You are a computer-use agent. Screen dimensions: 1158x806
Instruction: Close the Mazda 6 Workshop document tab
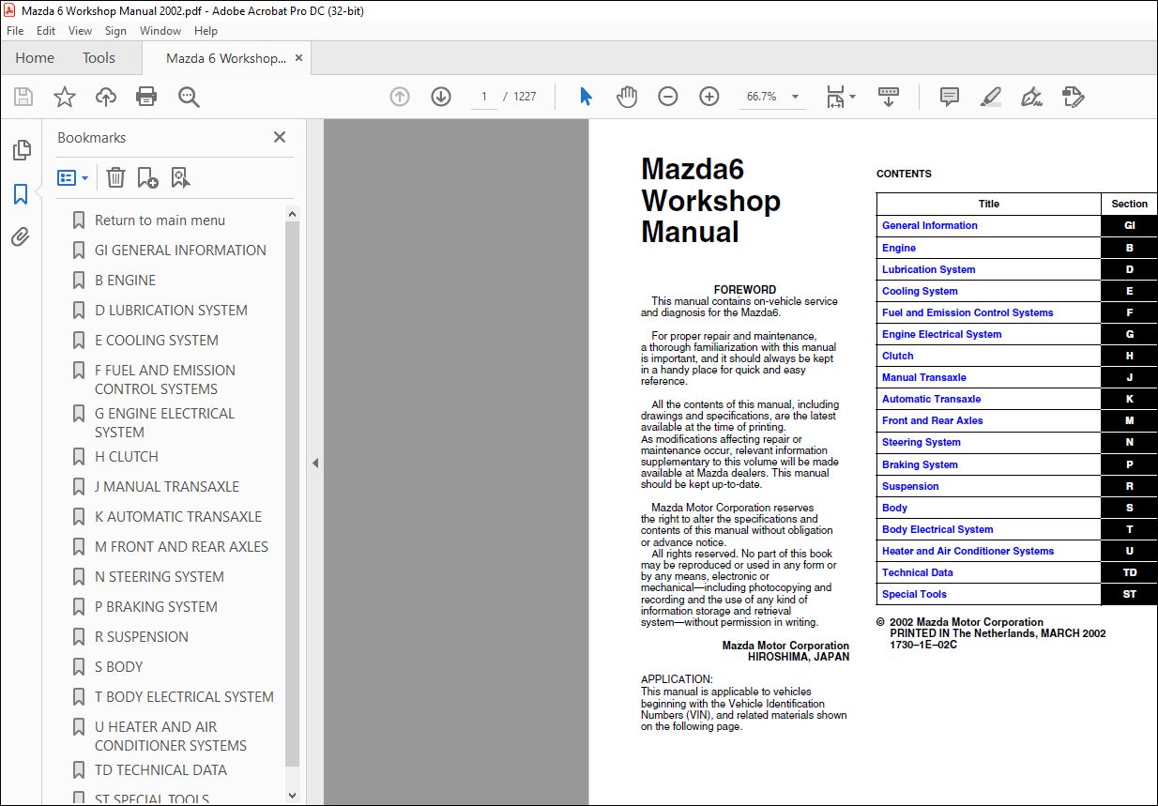click(x=299, y=58)
